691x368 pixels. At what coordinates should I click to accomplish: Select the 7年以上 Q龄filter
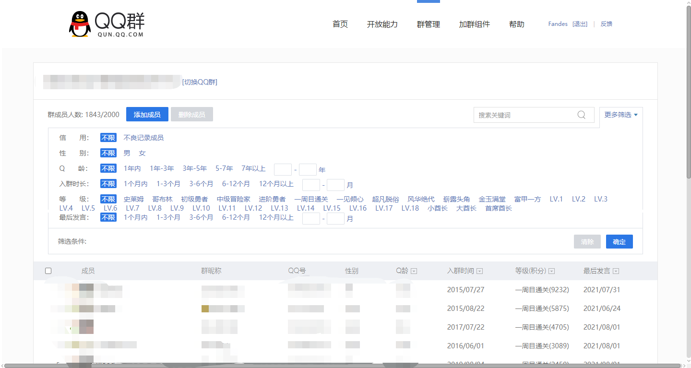[x=253, y=168]
